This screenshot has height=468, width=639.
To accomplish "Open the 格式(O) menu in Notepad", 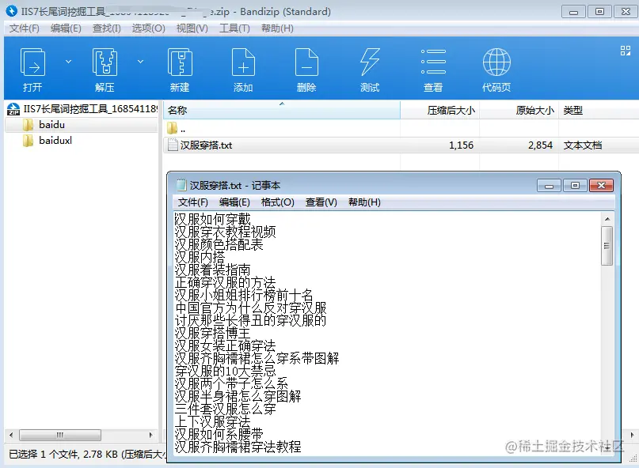I will pos(278,202).
